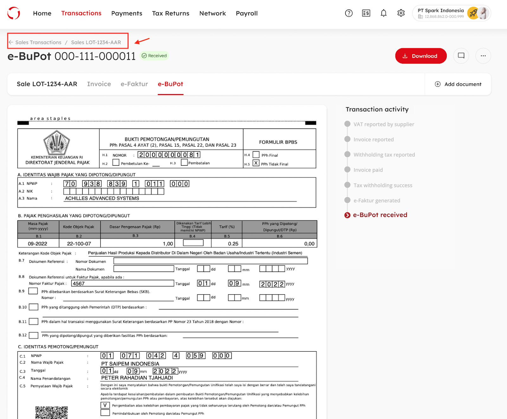Switch to e-Faktur tab

pyautogui.click(x=134, y=84)
